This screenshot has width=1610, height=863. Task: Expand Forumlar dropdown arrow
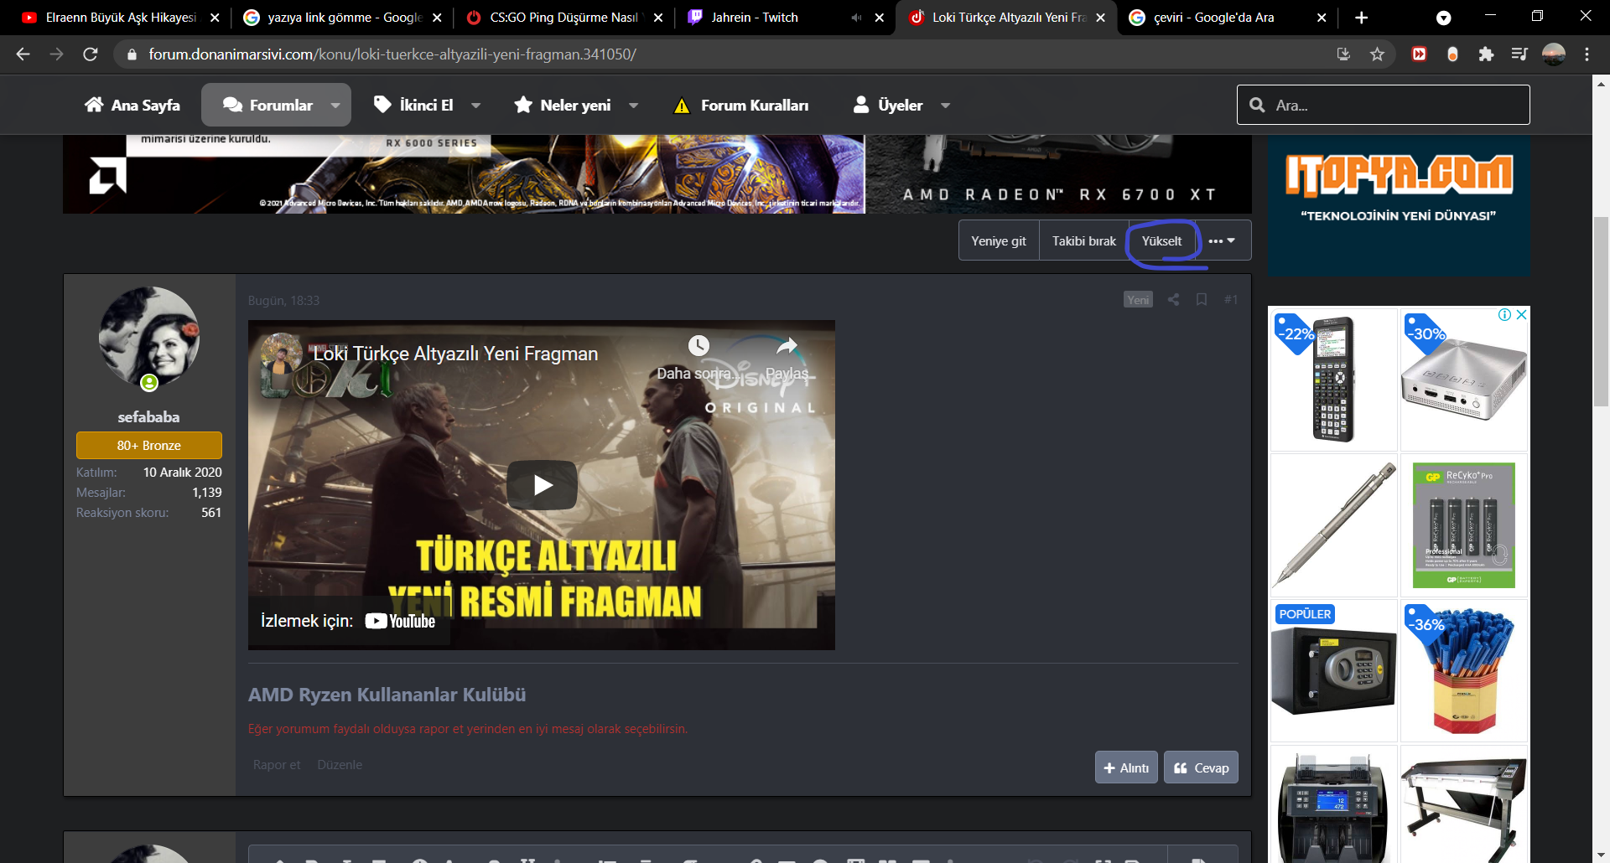[x=335, y=106]
